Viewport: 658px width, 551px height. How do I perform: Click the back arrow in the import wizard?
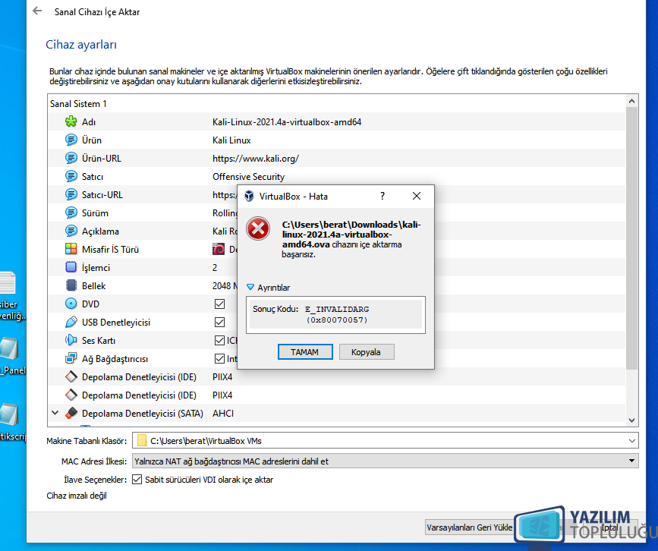pos(37,11)
